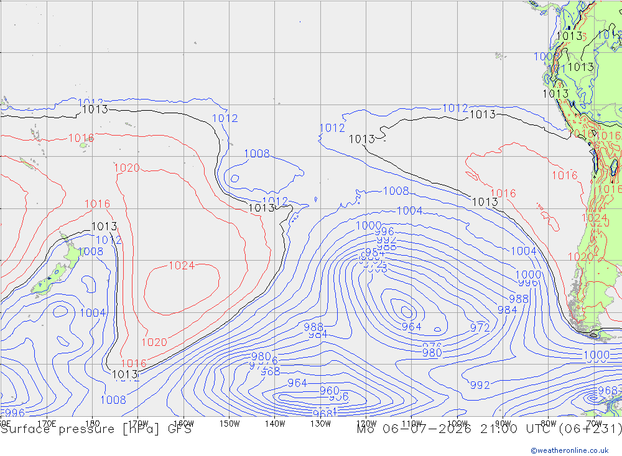
Task: Select the red 1016 label near the western islands
Action: tap(81, 138)
